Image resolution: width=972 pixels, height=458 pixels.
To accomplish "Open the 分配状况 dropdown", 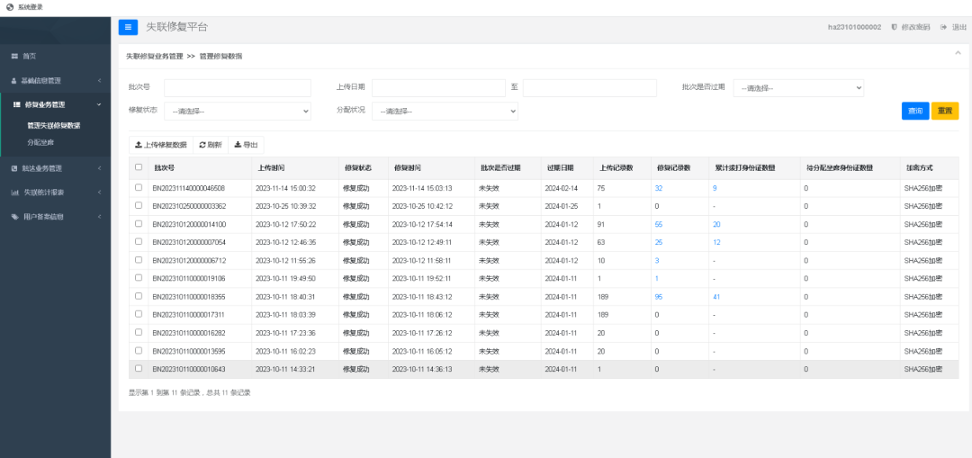I will pos(445,111).
